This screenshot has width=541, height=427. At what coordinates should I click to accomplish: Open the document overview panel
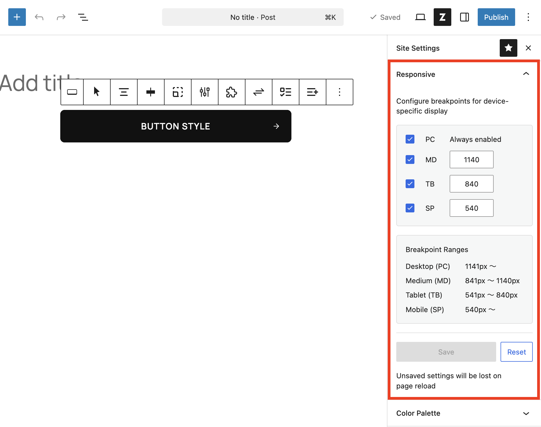pos(83,17)
